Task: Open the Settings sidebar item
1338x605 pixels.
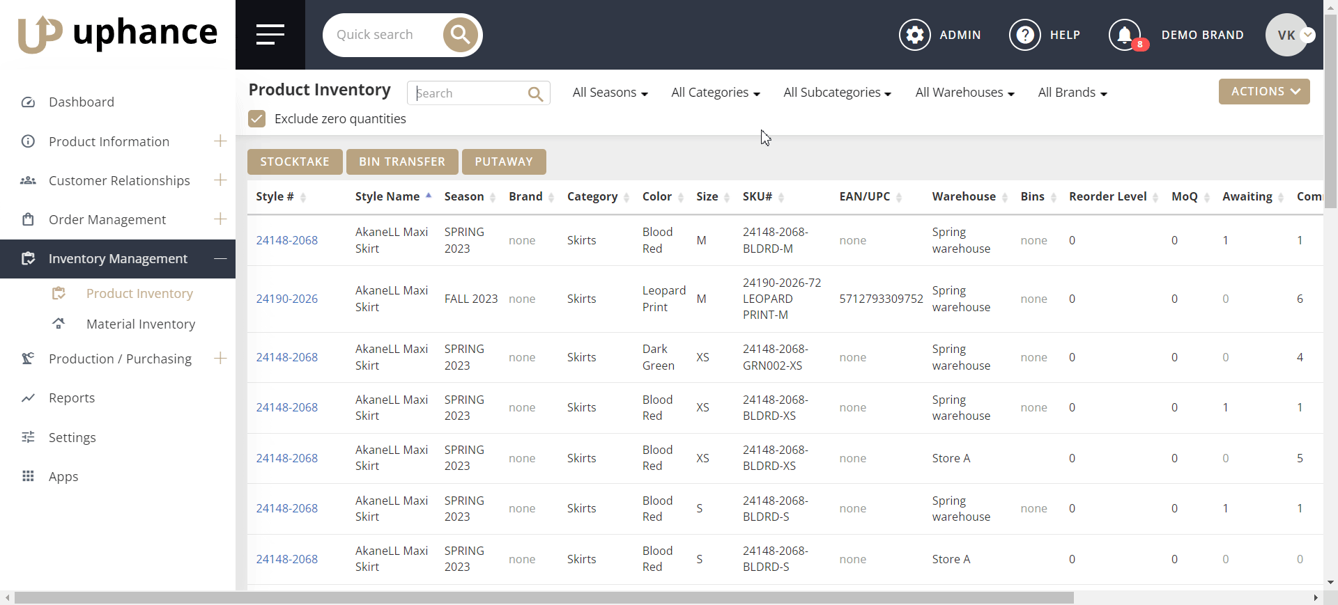Action: coord(72,437)
